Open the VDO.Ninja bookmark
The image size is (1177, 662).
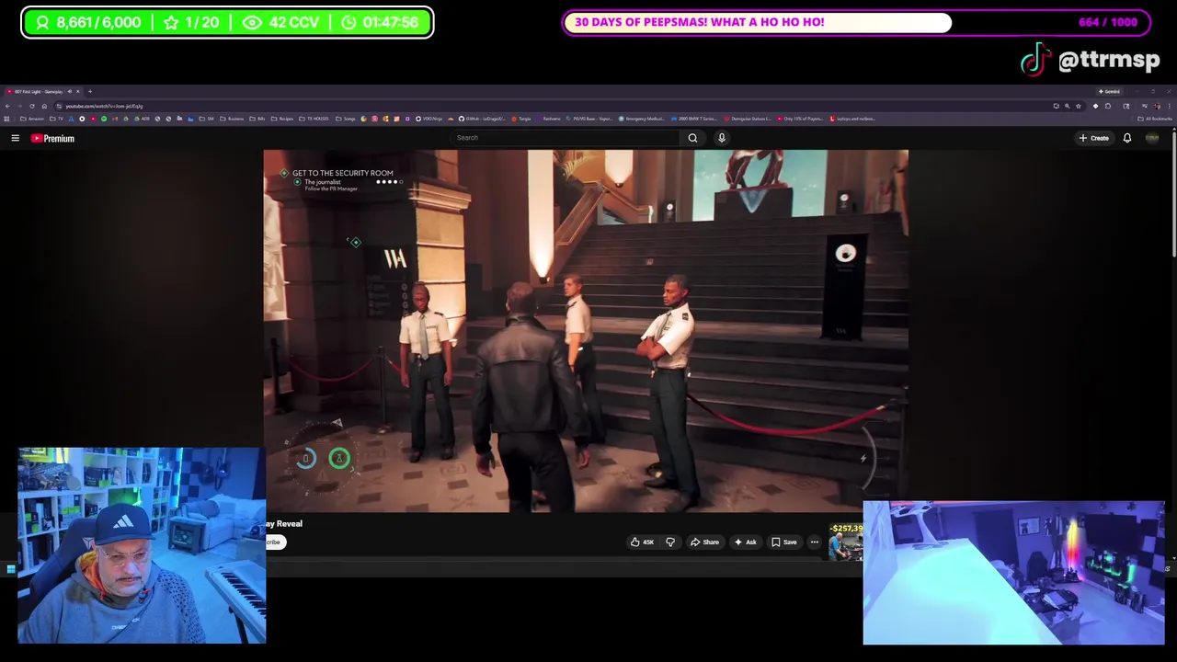click(429, 119)
